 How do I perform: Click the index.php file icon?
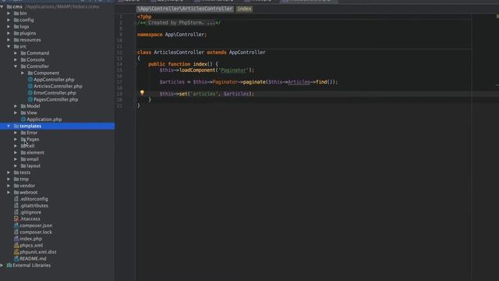point(16,239)
